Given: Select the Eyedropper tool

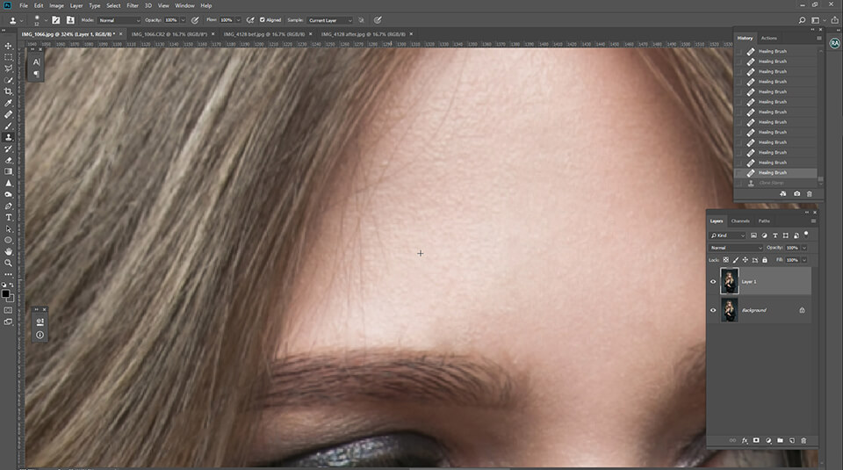Looking at the screenshot, I should click(8, 104).
